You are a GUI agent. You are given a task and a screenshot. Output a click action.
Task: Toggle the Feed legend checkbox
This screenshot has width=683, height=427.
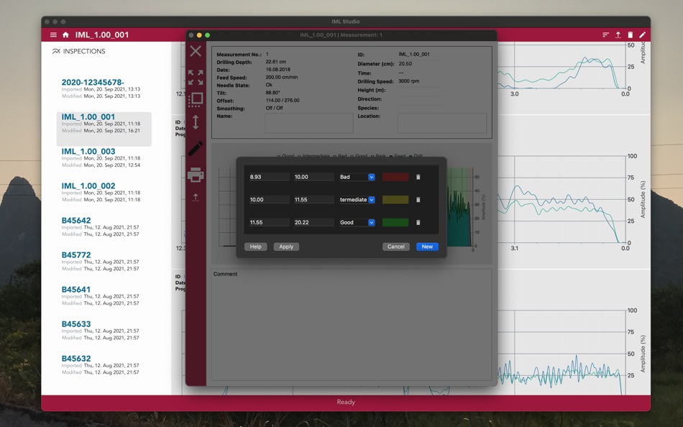(x=391, y=155)
